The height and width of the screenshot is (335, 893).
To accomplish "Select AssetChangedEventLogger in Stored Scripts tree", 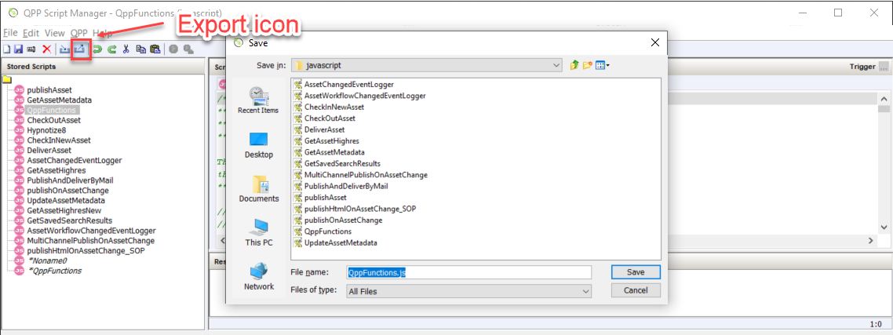I will click(x=74, y=160).
